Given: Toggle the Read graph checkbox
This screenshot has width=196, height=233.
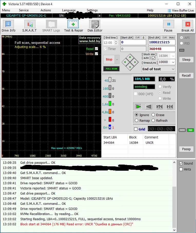Looking at the screenshot, I should (x=97, y=49).
